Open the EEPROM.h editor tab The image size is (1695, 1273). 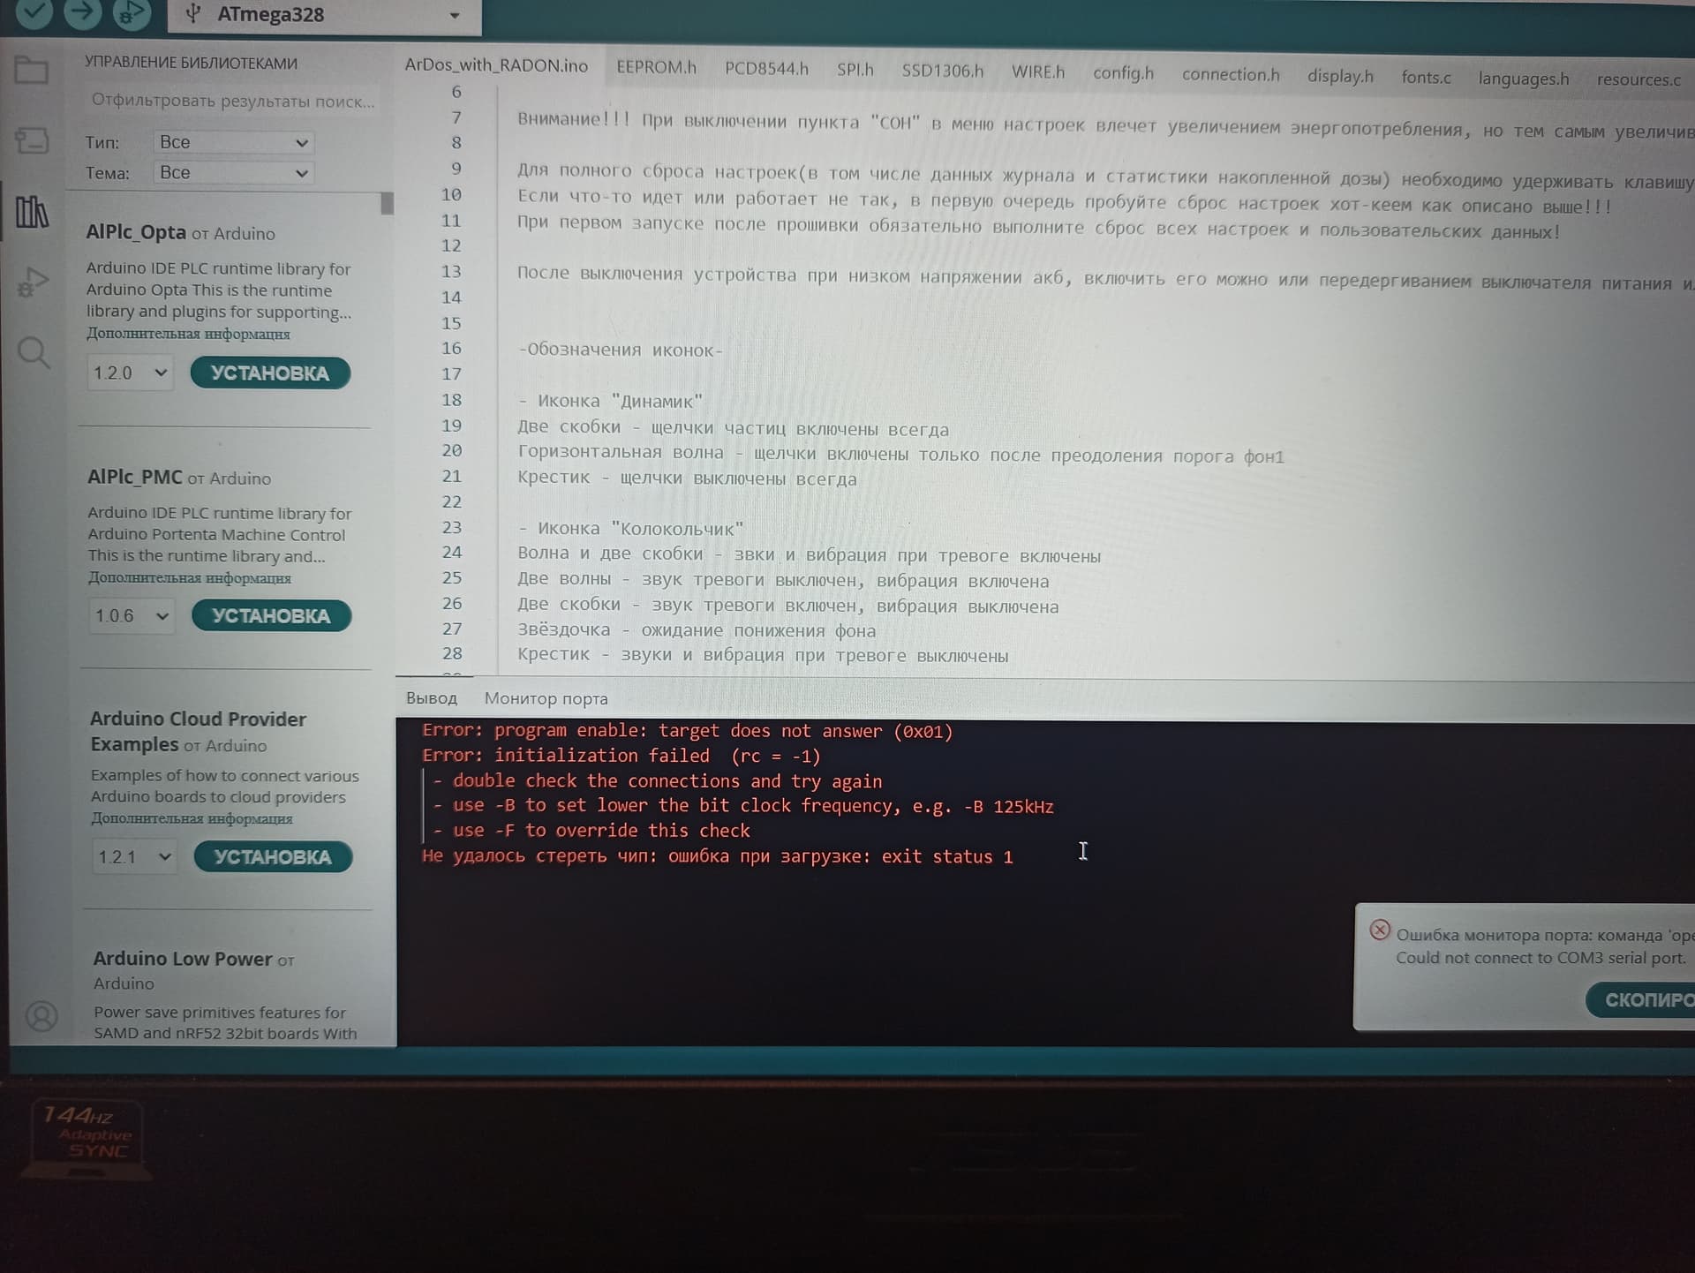[x=656, y=68]
